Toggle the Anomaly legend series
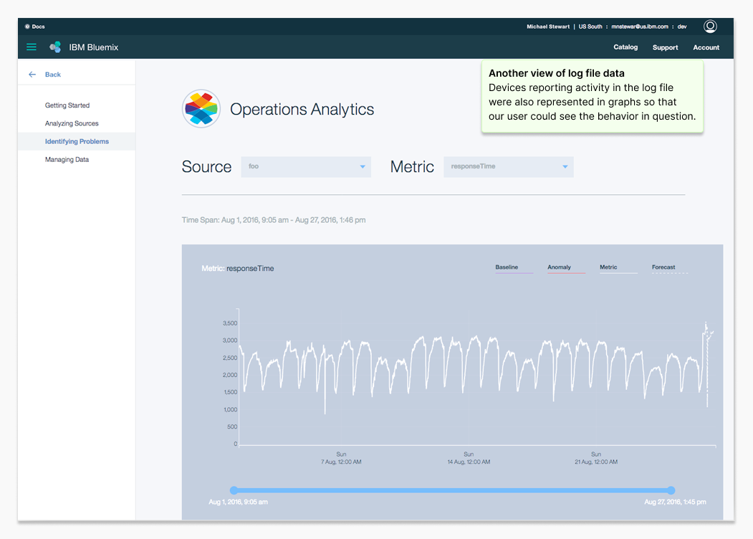This screenshot has width=753, height=539. click(560, 267)
